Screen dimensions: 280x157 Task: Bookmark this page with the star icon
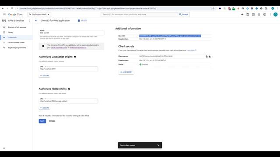213,8
